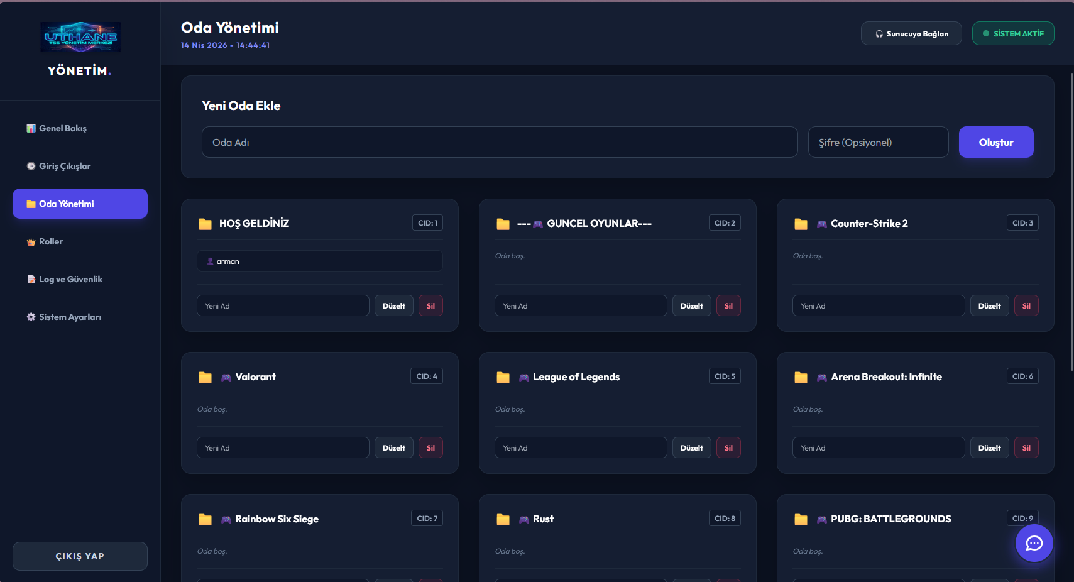Click user avatar icon beside arman
1074x582 pixels.
click(x=210, y=261)
